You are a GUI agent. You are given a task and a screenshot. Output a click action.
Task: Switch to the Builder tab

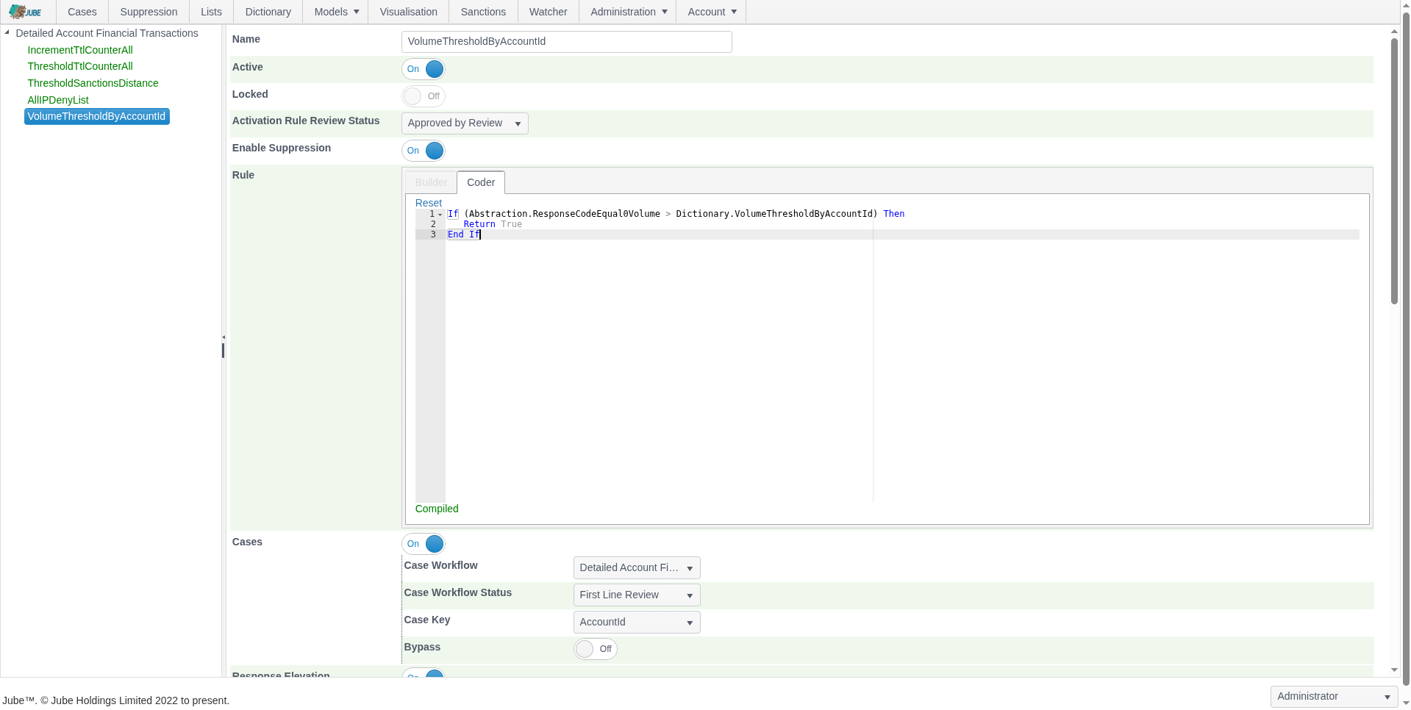(x=431, y=182)
